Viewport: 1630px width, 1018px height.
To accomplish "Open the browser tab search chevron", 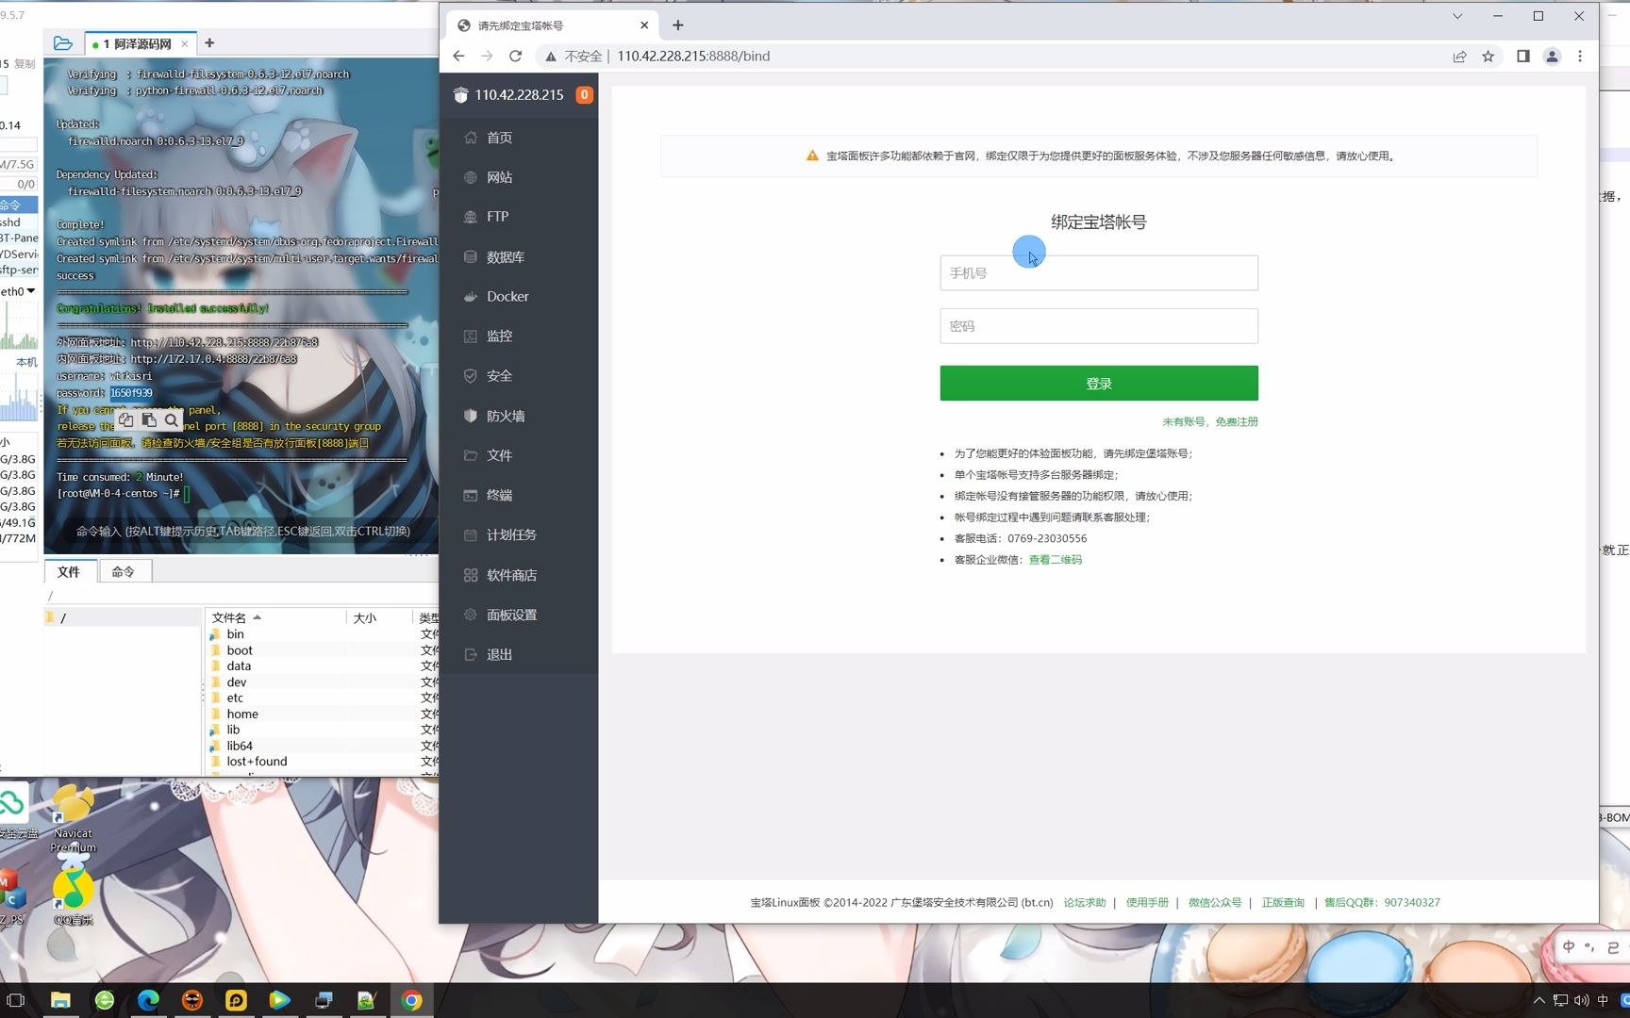I will click(1457, 16).
